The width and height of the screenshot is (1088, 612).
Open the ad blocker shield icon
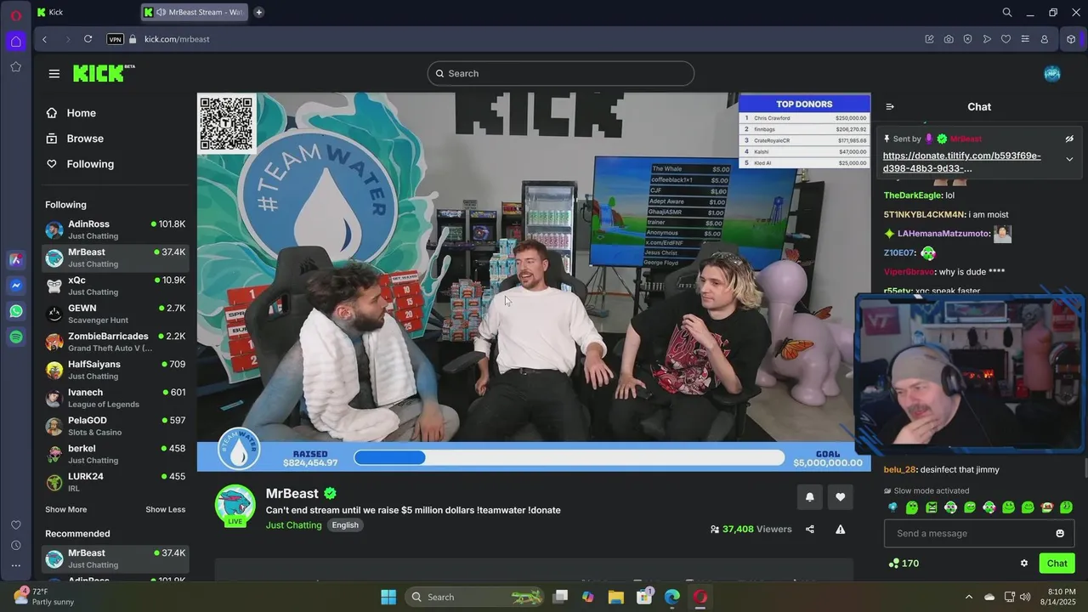coord(967,39)
